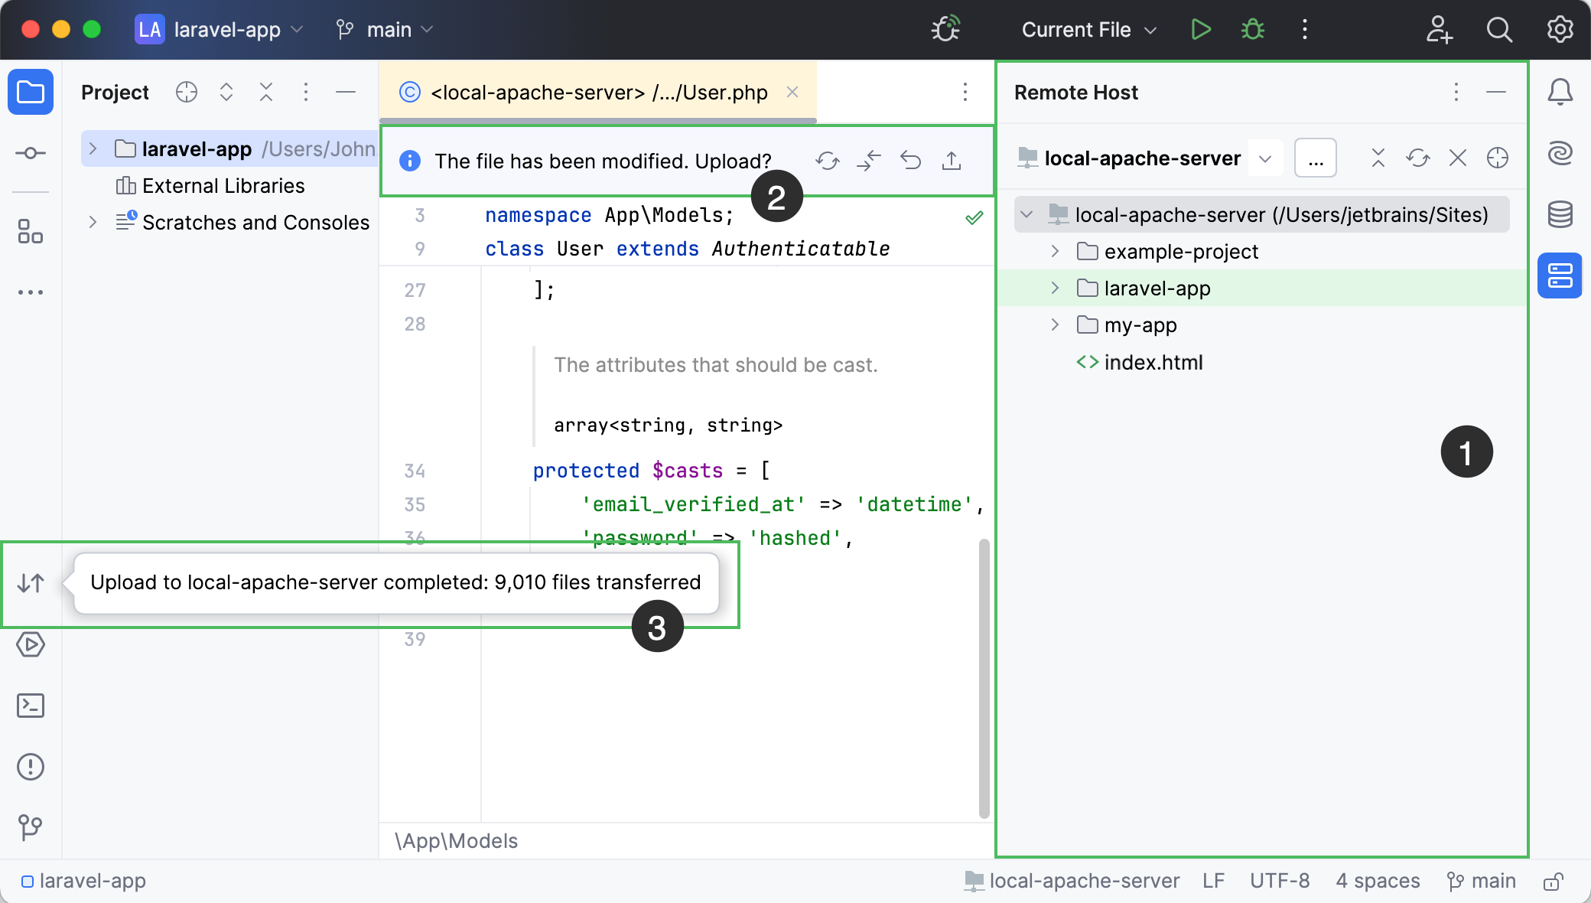
Task: Select opened file in Remote Host tree
Action: pos(1498,158)
